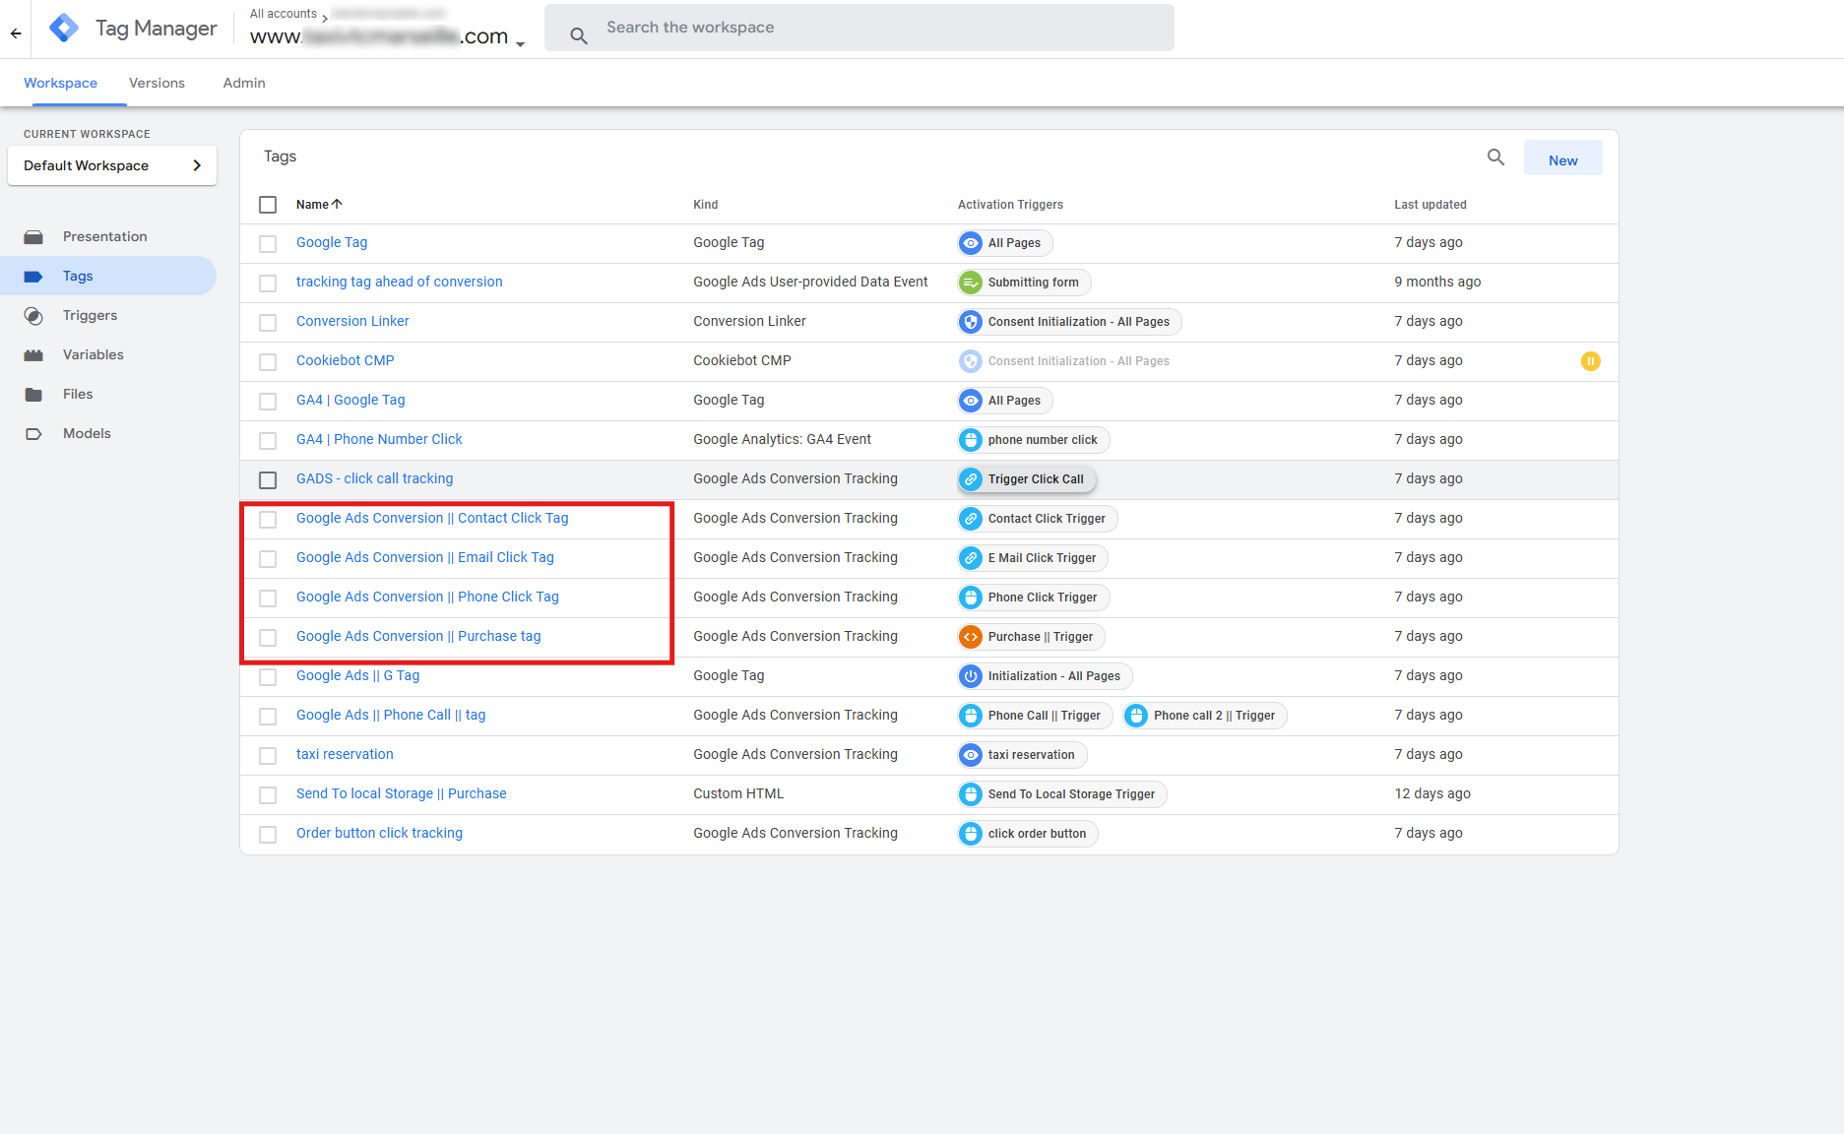Switch to the Admin tab
The height and width of the screenshot is (1134, 1844).
[x=244, y=84]
